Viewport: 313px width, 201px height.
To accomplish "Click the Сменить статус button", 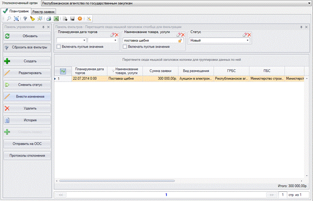I will (27, 85).
